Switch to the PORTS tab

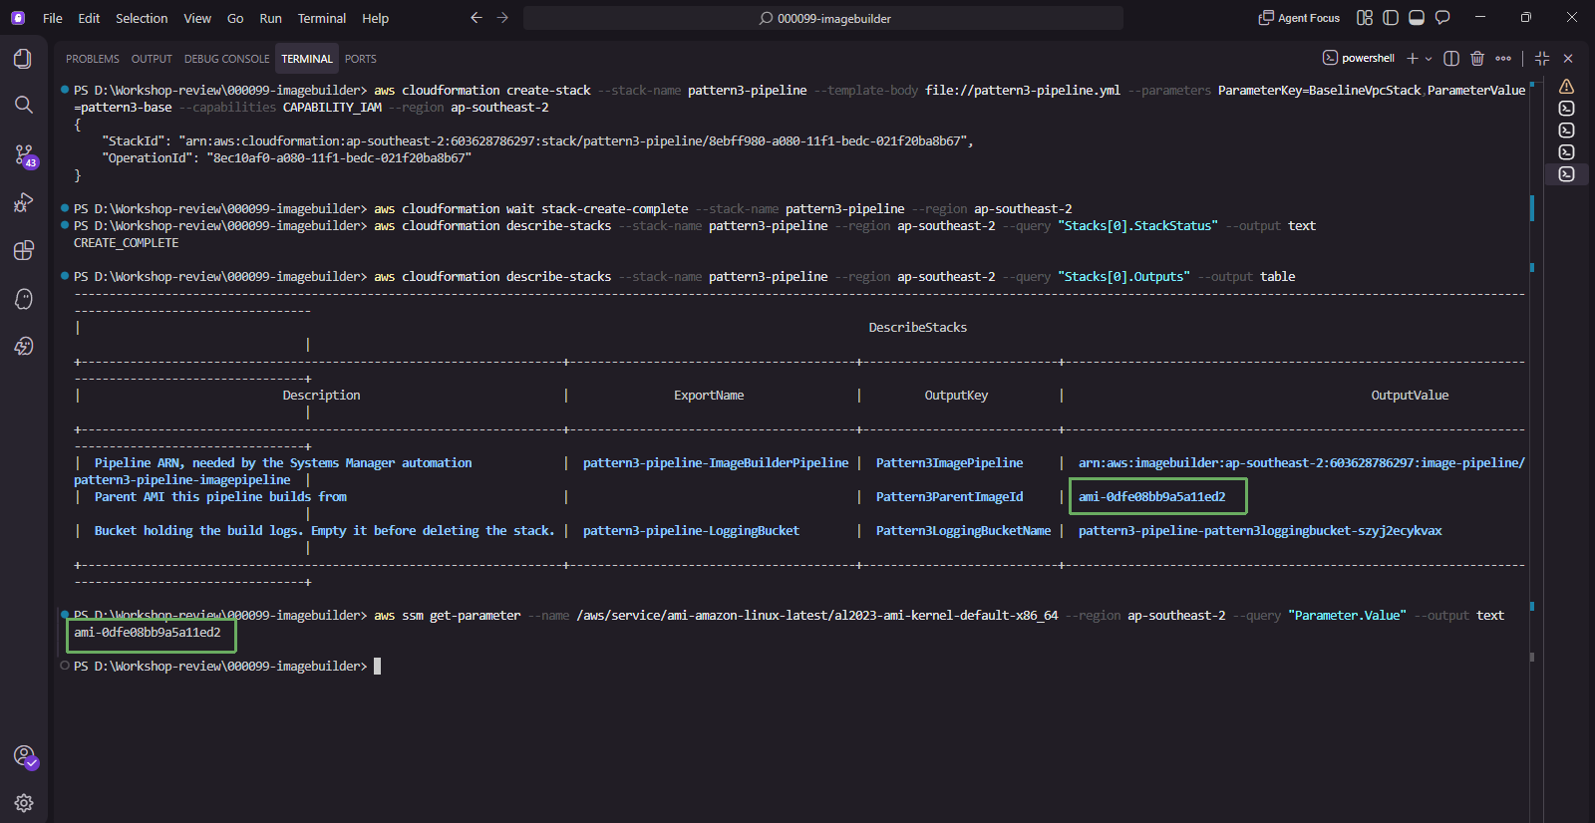tap(361, 59)
